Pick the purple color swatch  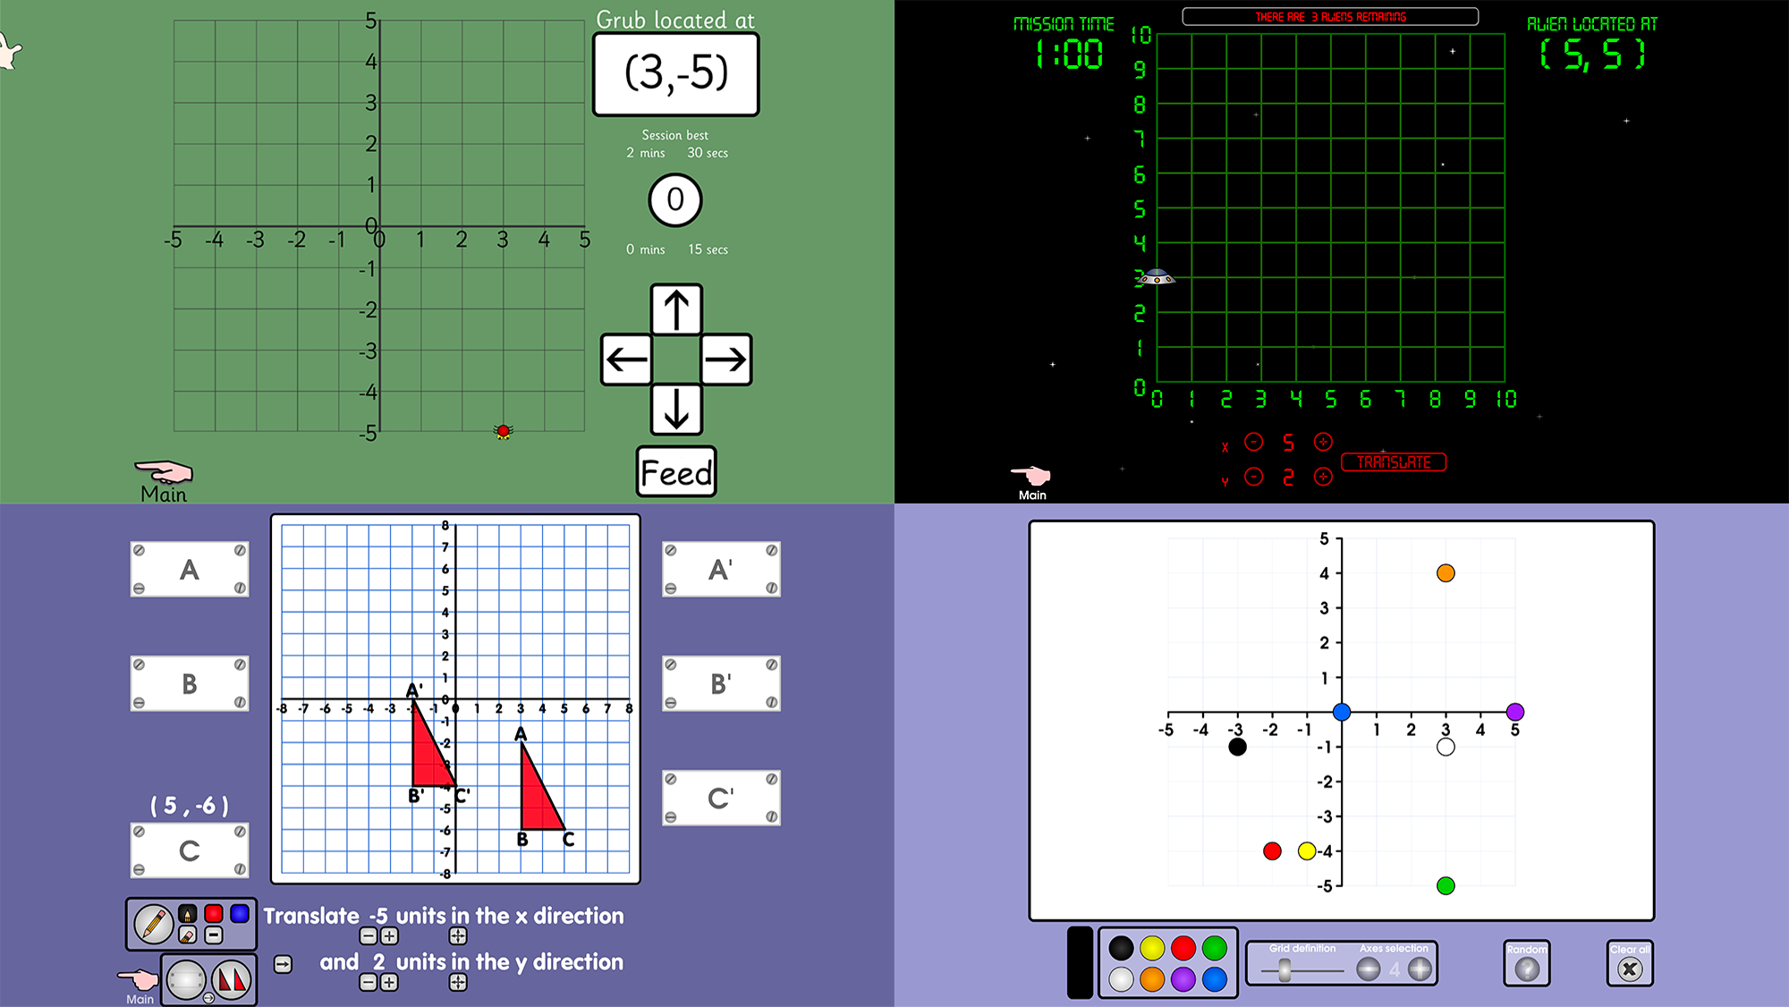(x=1183, y=979)
